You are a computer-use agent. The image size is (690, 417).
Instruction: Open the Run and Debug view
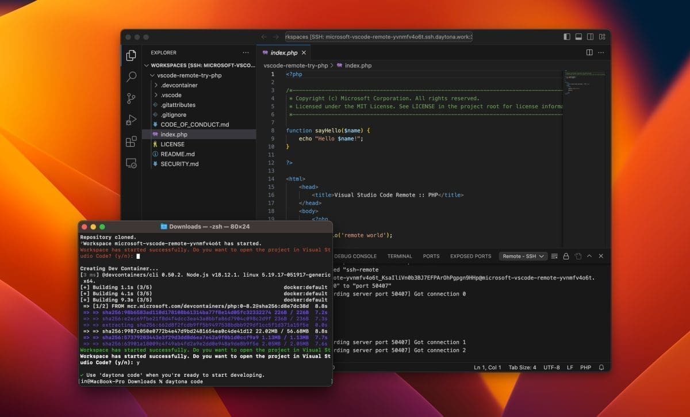point(131,120)
